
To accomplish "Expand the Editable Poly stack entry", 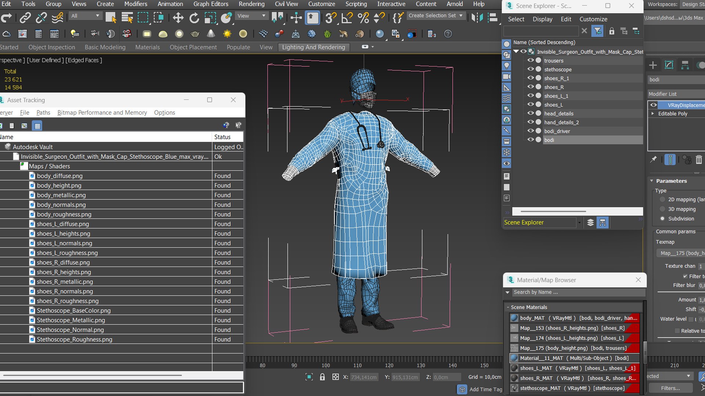I will (x=652, y=114).
